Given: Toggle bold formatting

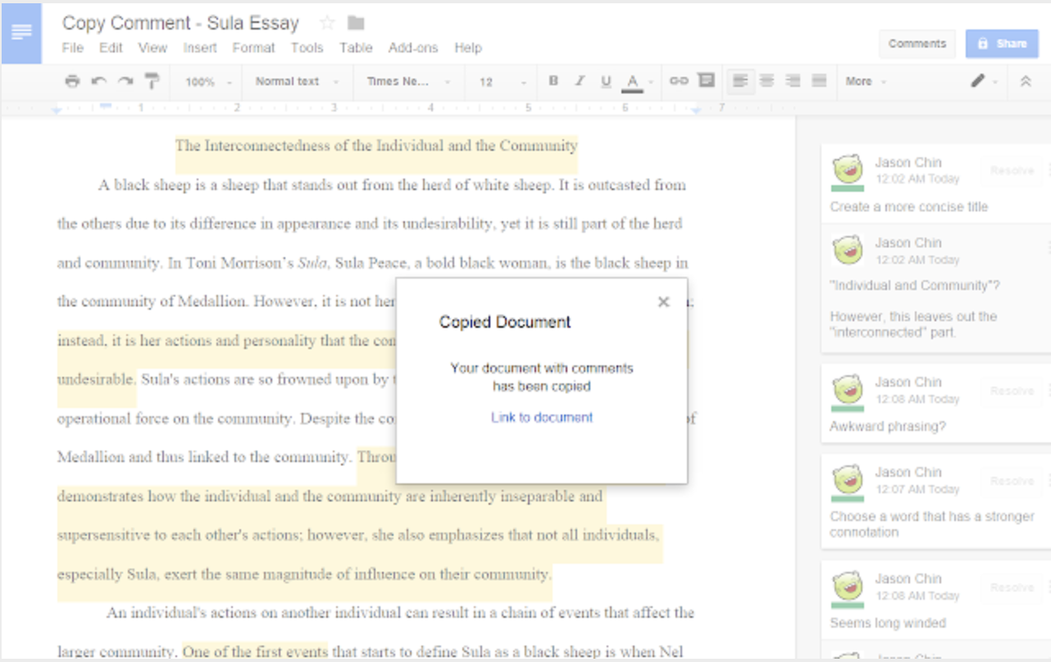Looking at the screenshot, I should 553,81.
